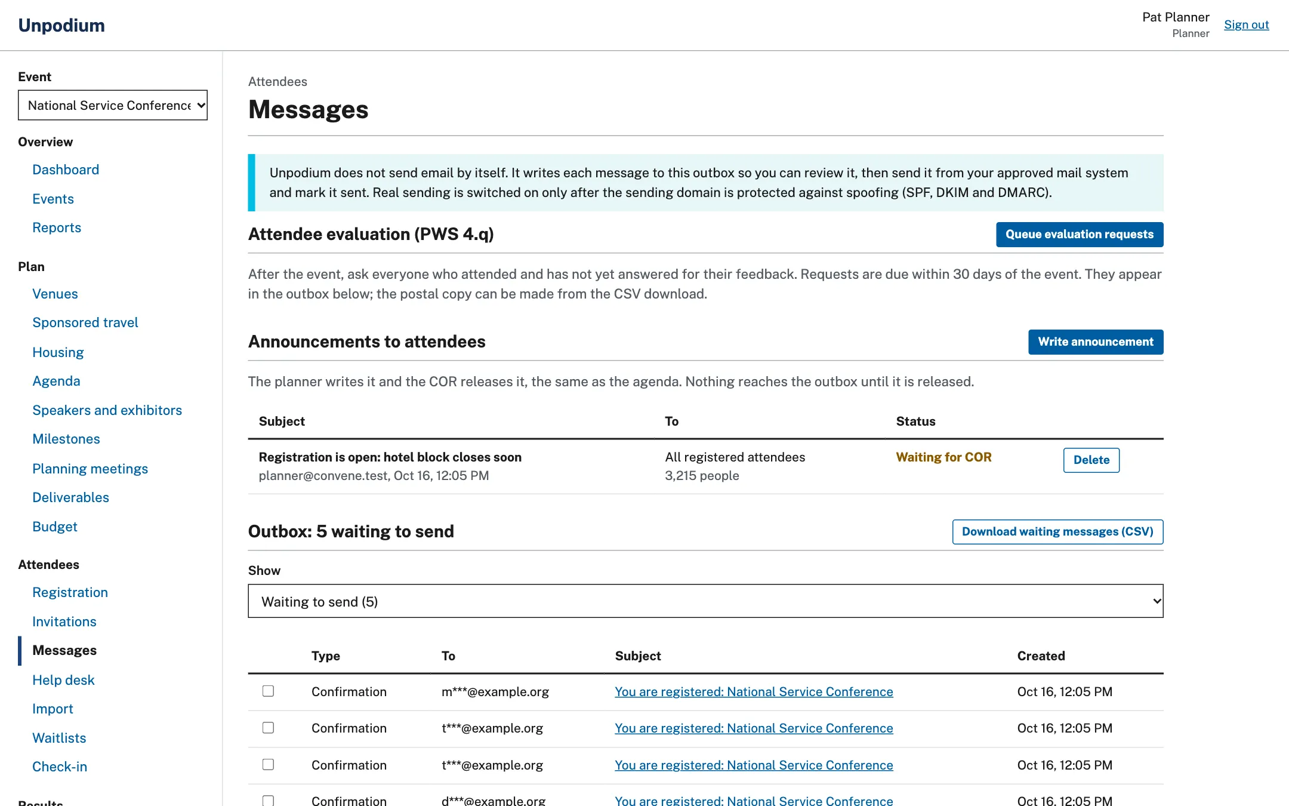Delete the hotel block announcement
This screenshot has width=1289, height=806.
click(1091, 460)
